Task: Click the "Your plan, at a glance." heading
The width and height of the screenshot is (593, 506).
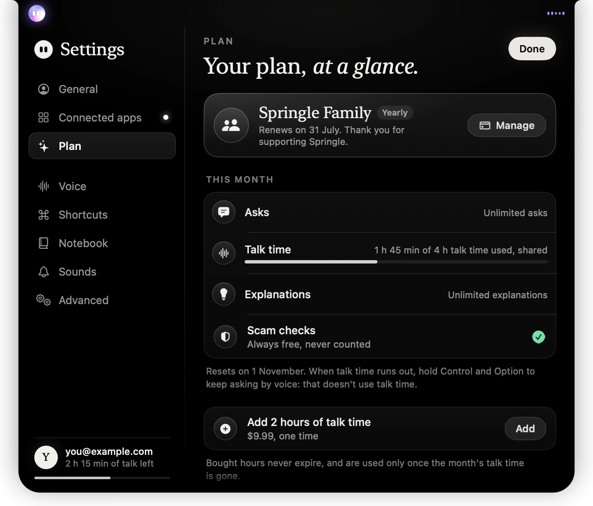Action: 311,66
